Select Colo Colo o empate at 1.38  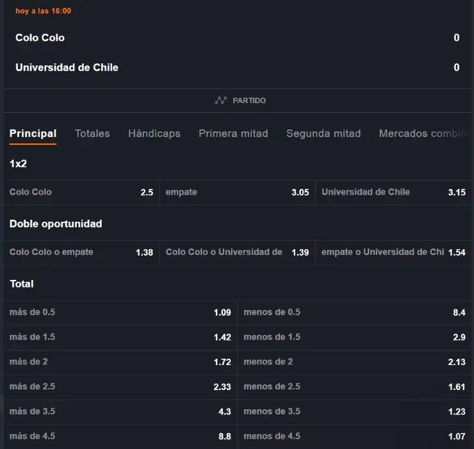pos(81,252)
